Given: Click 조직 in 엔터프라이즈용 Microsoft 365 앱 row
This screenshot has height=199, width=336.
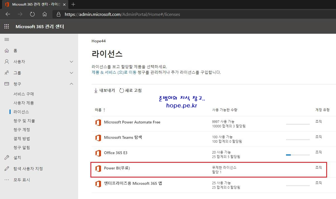Looking at the screenshot, I should point(318,183).
